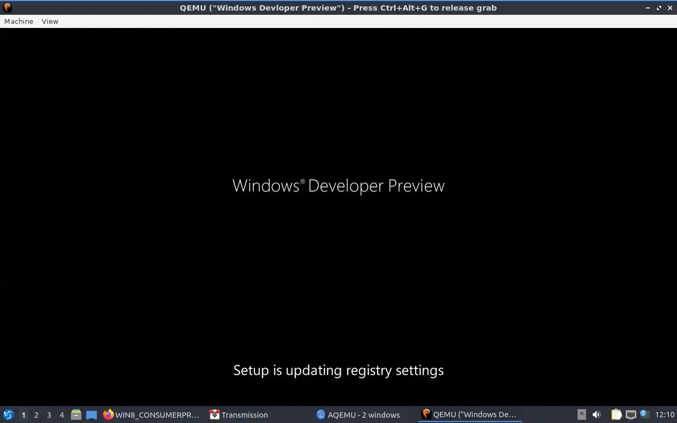Open the update notification tray icon
Image resolution: width=677 pixels, height=423 pixels.
644,414
